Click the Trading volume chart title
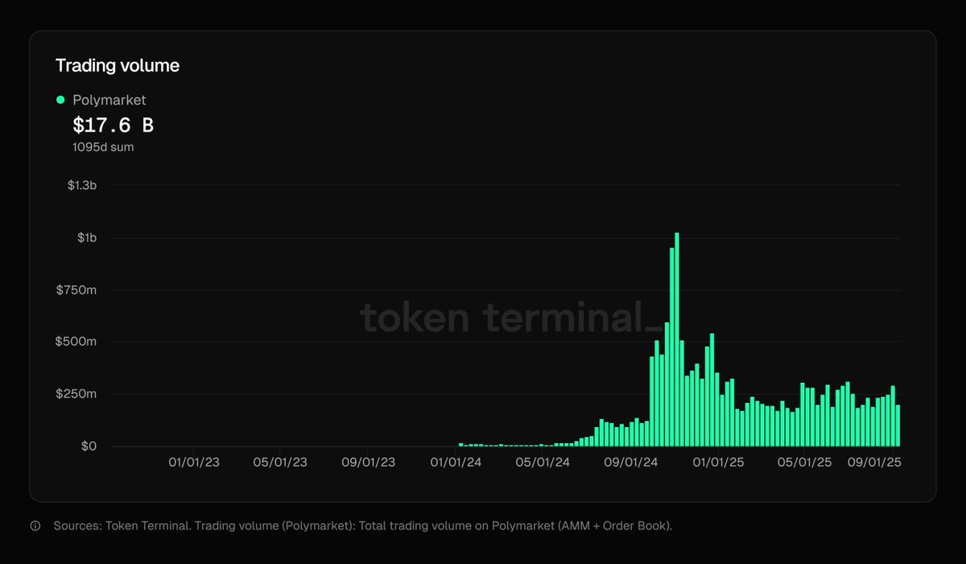 coord(118,66)
